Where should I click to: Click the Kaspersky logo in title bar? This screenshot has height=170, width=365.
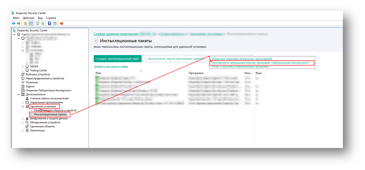[x=13, y=13]
